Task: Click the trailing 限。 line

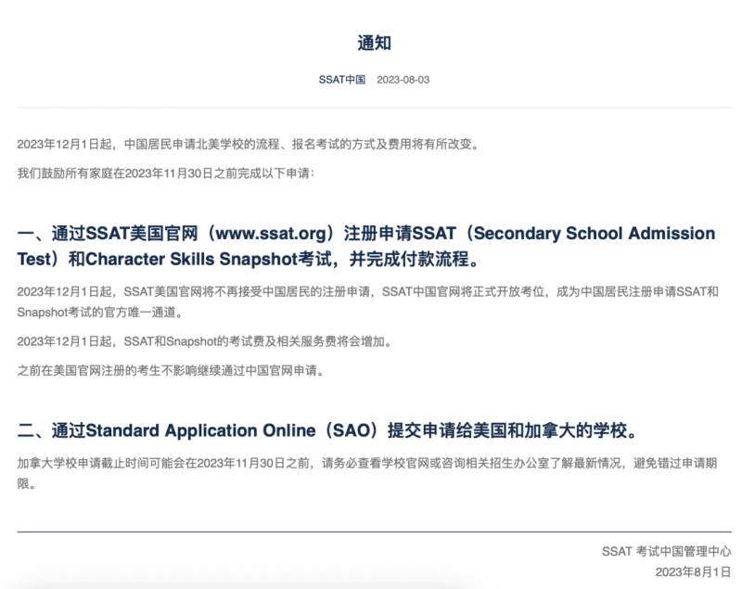Action: pos(27,484)
